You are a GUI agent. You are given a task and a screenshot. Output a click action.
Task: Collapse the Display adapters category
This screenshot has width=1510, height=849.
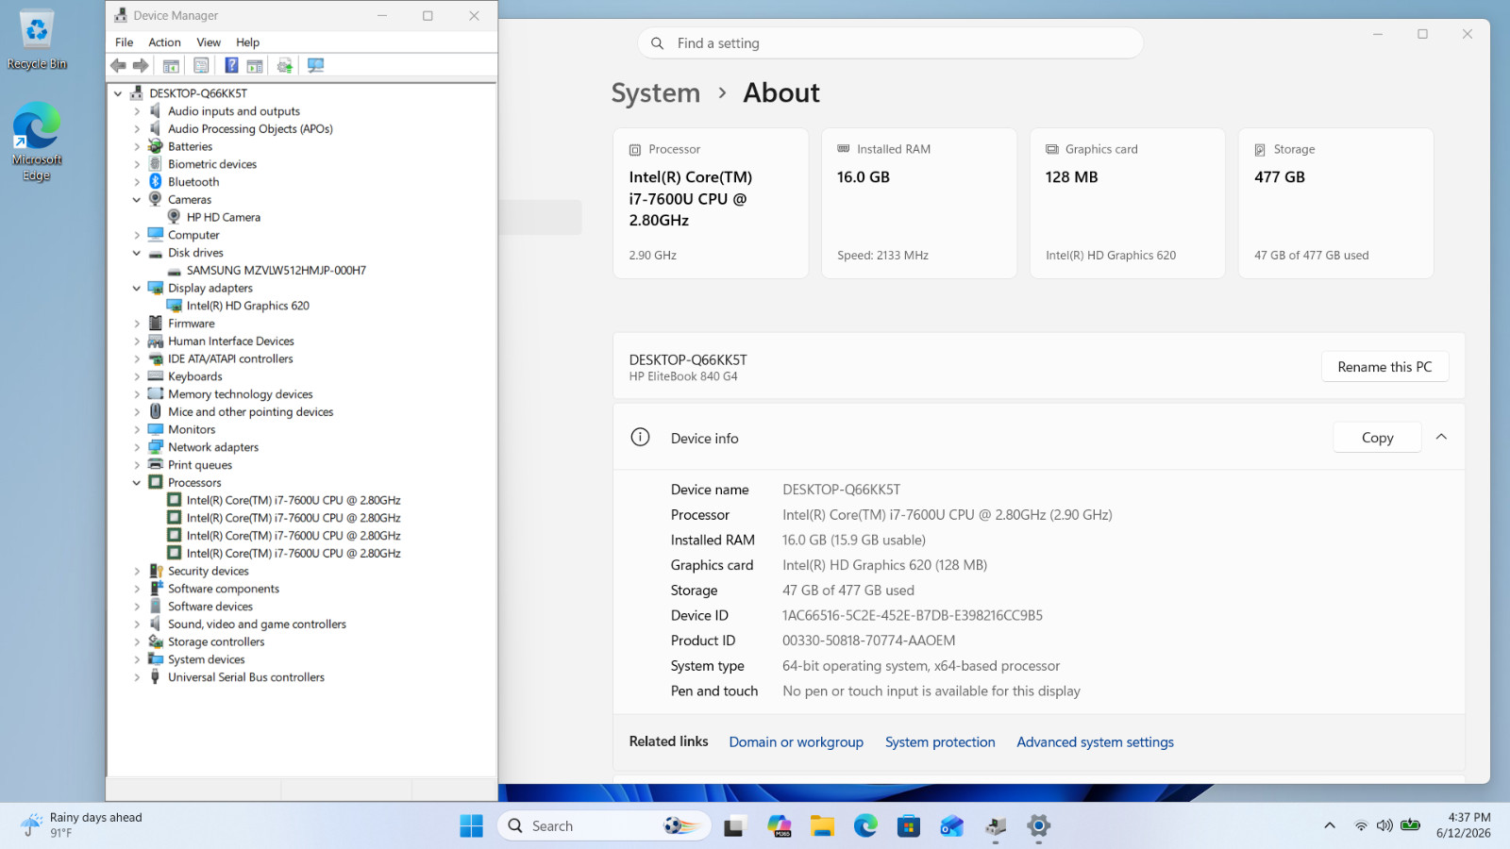pyautogui.click(x=137, y=289)
